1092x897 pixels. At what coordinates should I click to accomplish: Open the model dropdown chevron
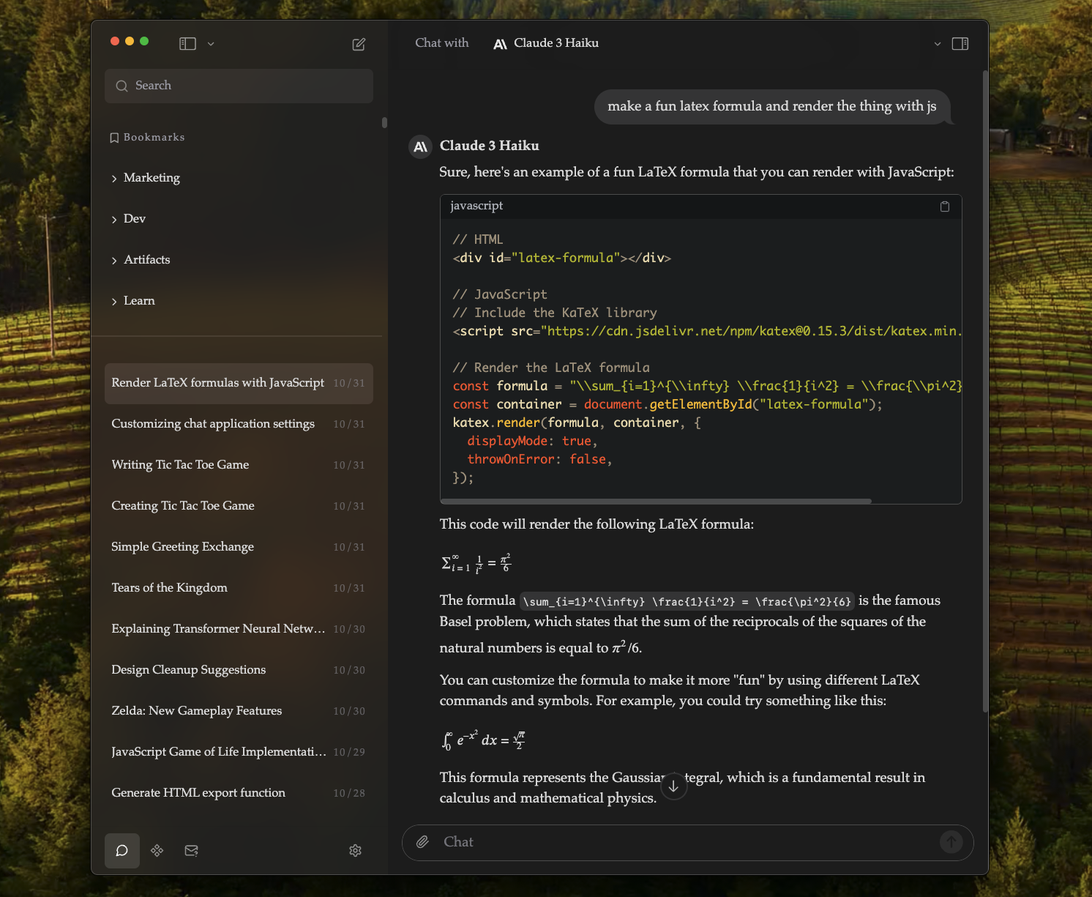point(938,44)
